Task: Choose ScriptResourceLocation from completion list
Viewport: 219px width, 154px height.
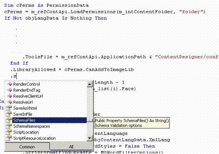Action: point(34,138)
